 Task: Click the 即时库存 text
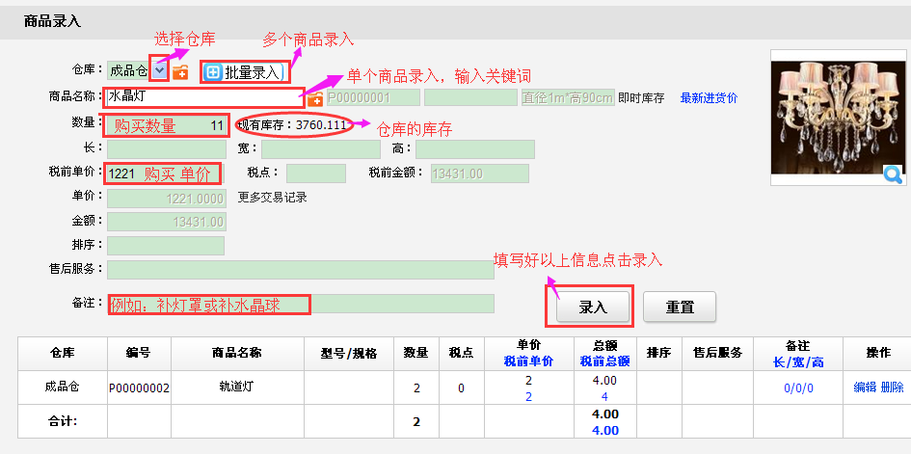click(642, 97)
